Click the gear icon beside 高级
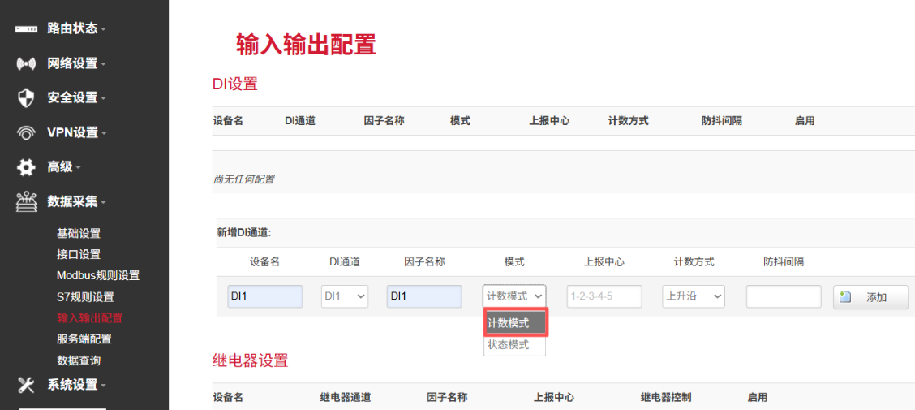915x410 pixels. click(x=26, y=167)
